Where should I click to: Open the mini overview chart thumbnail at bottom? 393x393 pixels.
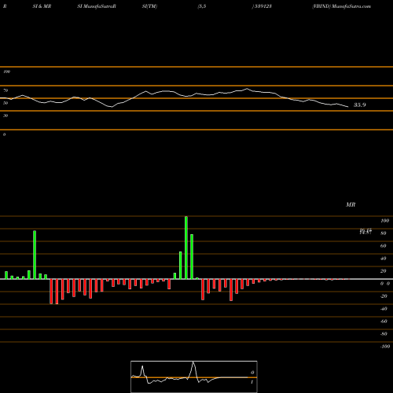coord(194,376)
